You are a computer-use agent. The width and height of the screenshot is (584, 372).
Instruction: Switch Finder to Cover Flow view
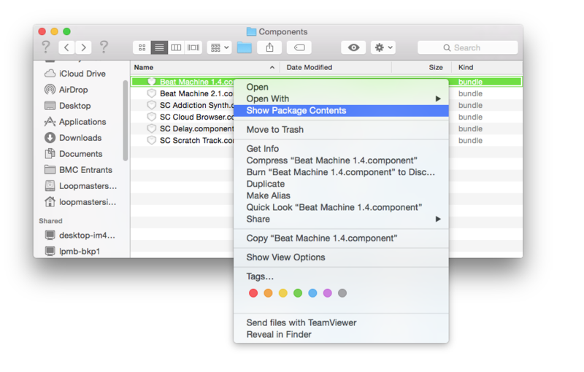coord(193,47)
